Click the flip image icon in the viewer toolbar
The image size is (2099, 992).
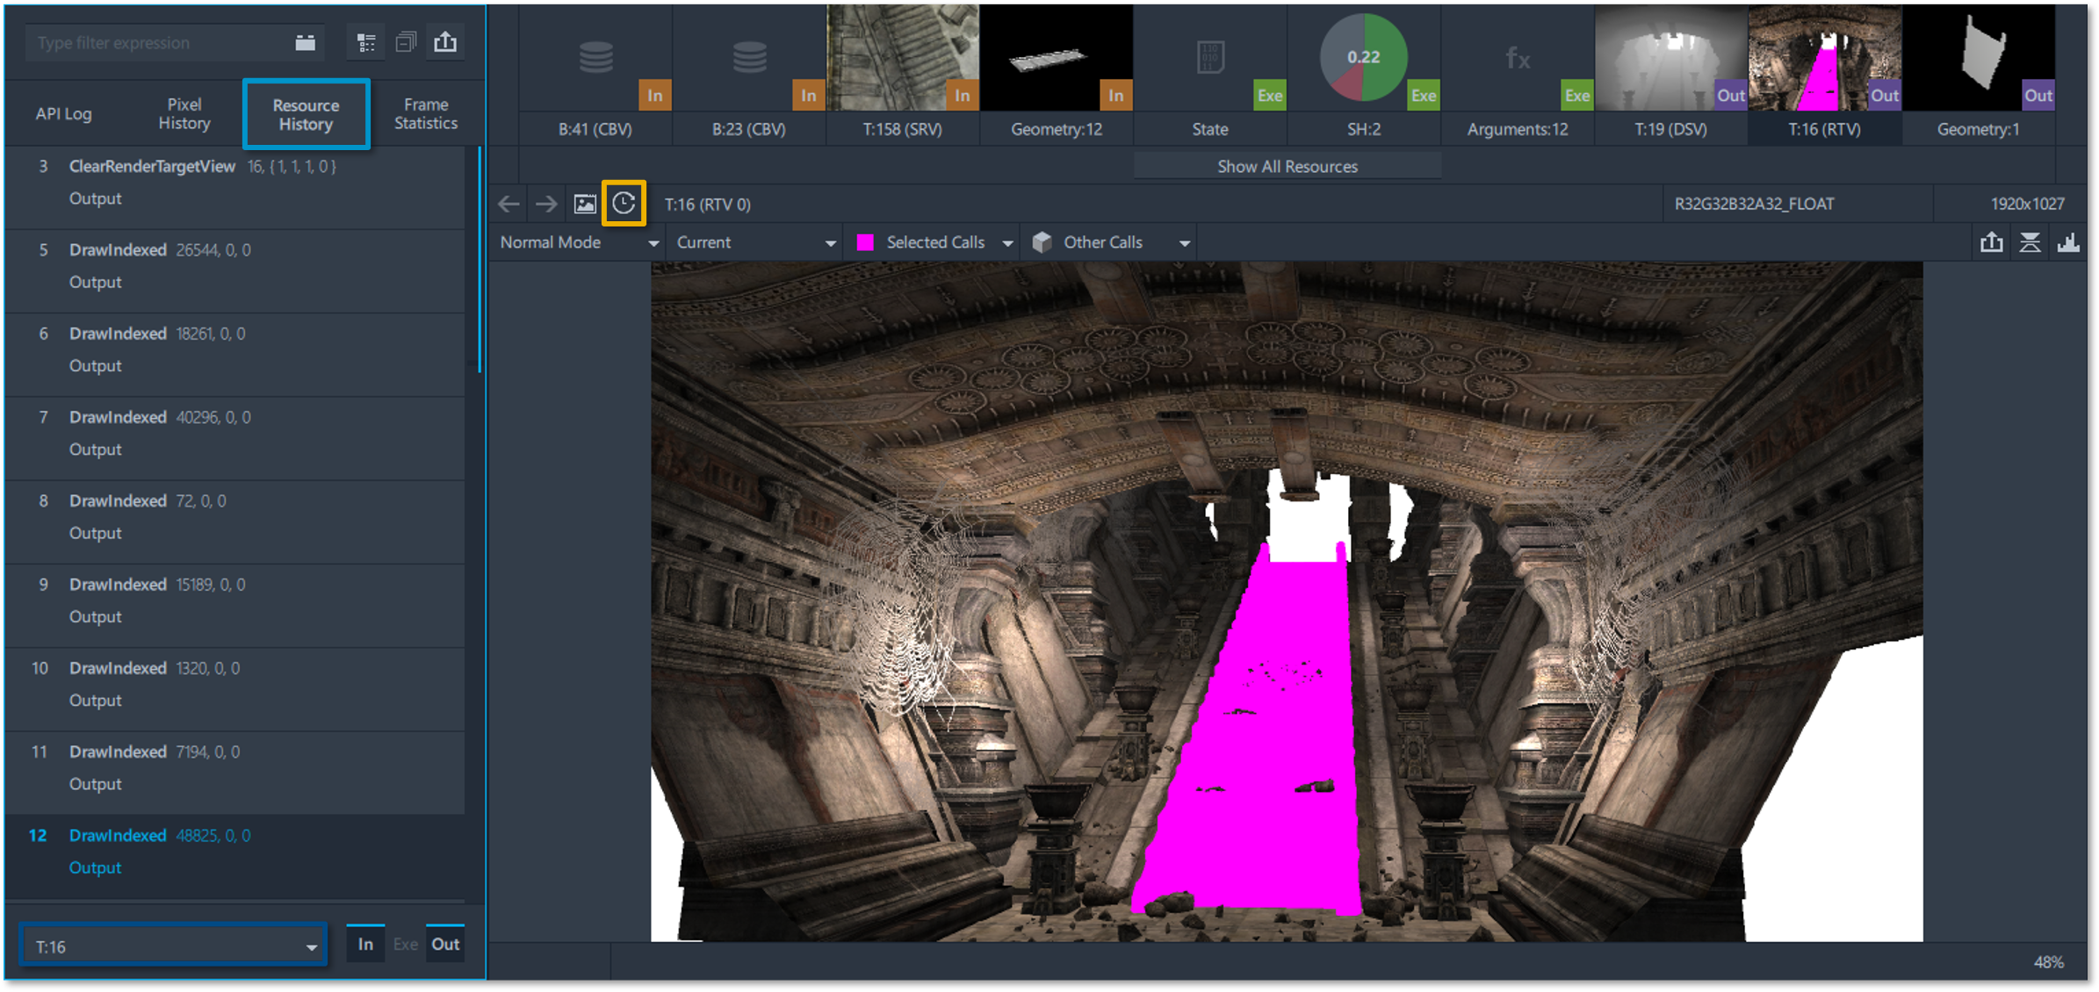click(x=2030, y=242)
